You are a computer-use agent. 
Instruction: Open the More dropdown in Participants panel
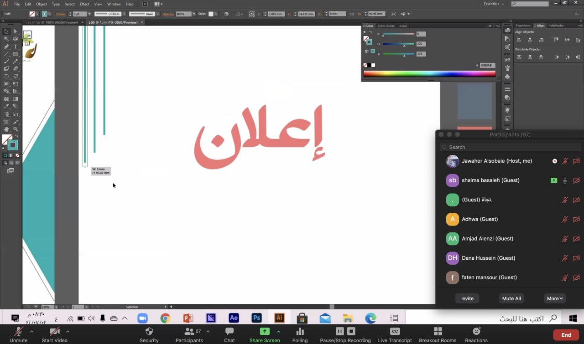(x=555, y=298)
